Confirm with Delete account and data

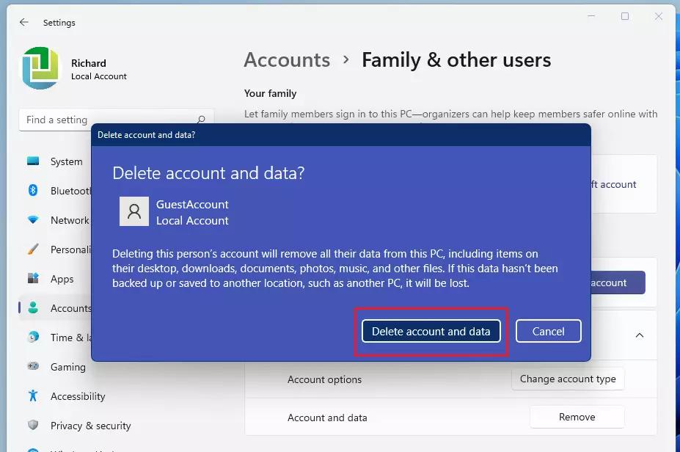(431, 332)
